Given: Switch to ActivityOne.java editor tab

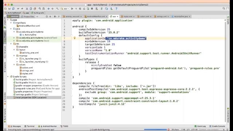Looking at the screenshot, I should [181, 16].
